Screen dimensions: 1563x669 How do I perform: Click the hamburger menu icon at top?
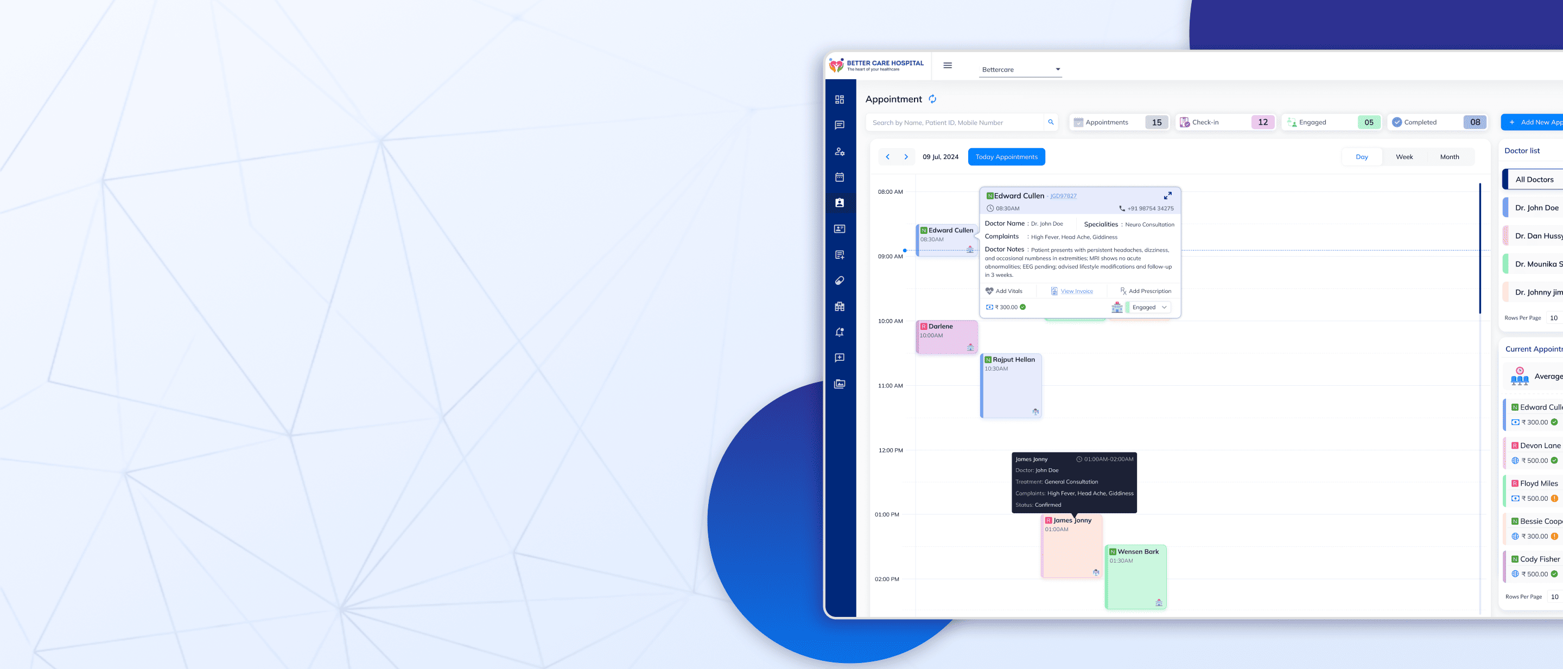click(948, 65)
